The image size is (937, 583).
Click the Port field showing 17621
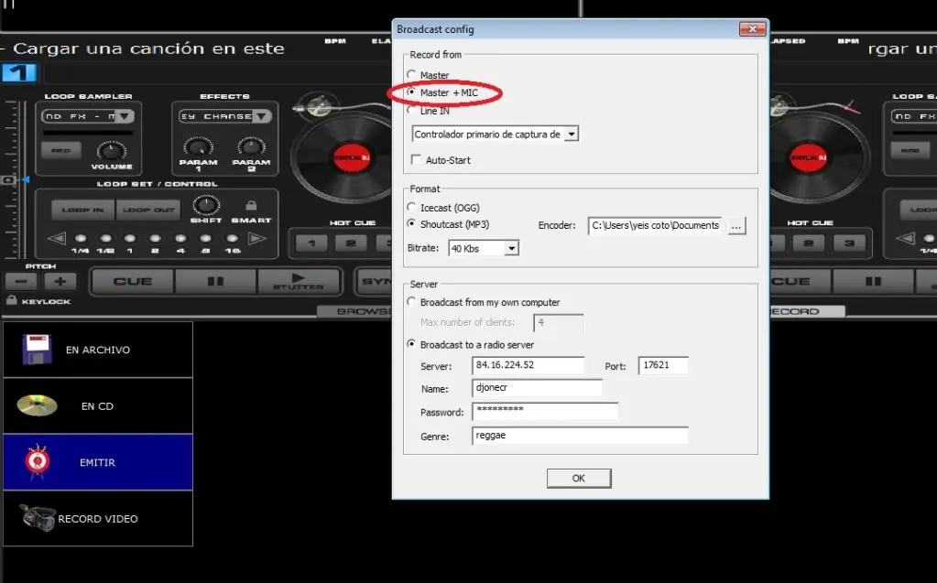pyautogui.click(x=663, y=365)
